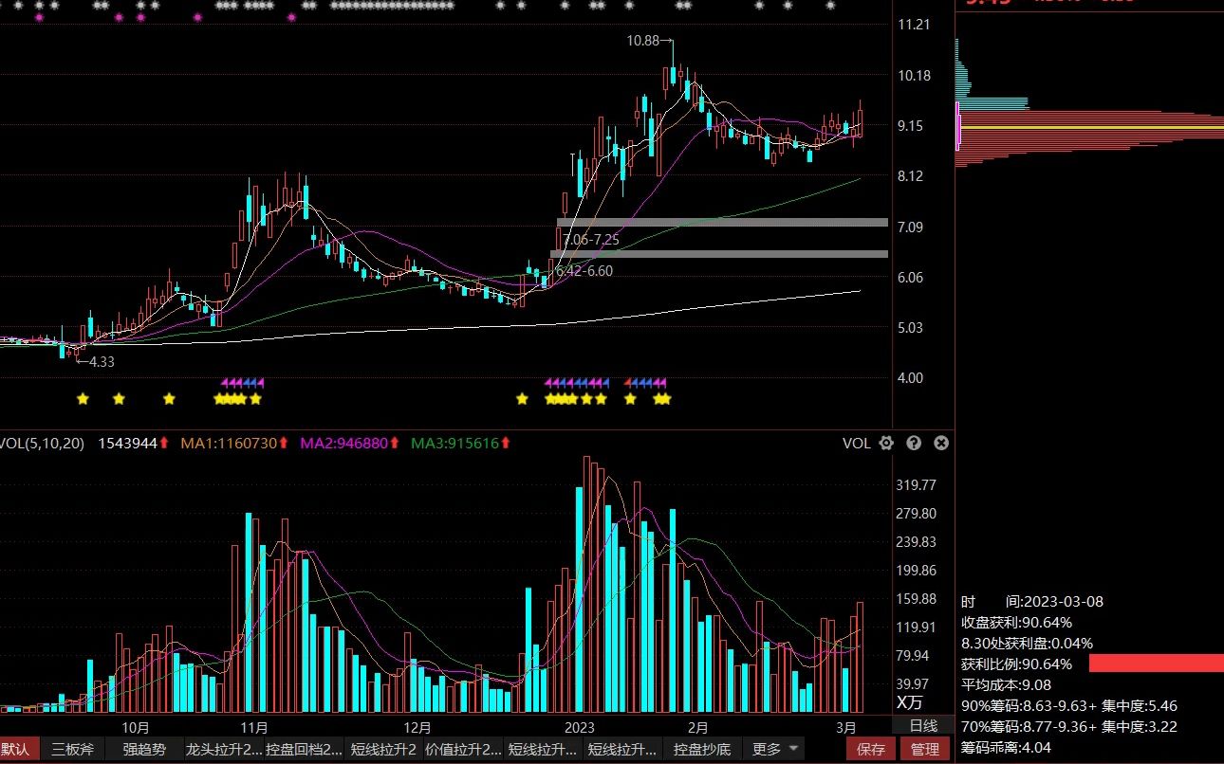Click the 11.21 price axis label
Screen dimensions: 1224x764
913,25
